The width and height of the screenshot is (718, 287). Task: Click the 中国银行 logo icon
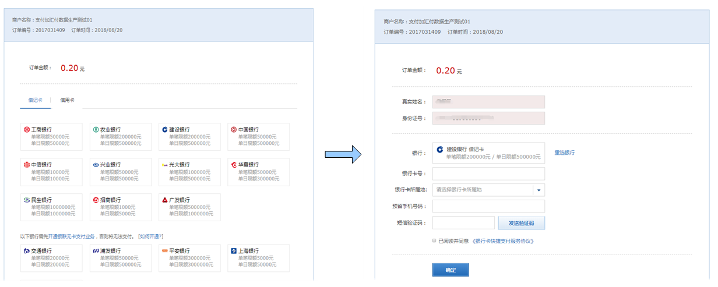pyautogui.click(x=234, y=129)
